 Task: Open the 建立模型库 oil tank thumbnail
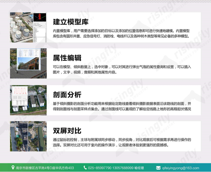point(28,27)
